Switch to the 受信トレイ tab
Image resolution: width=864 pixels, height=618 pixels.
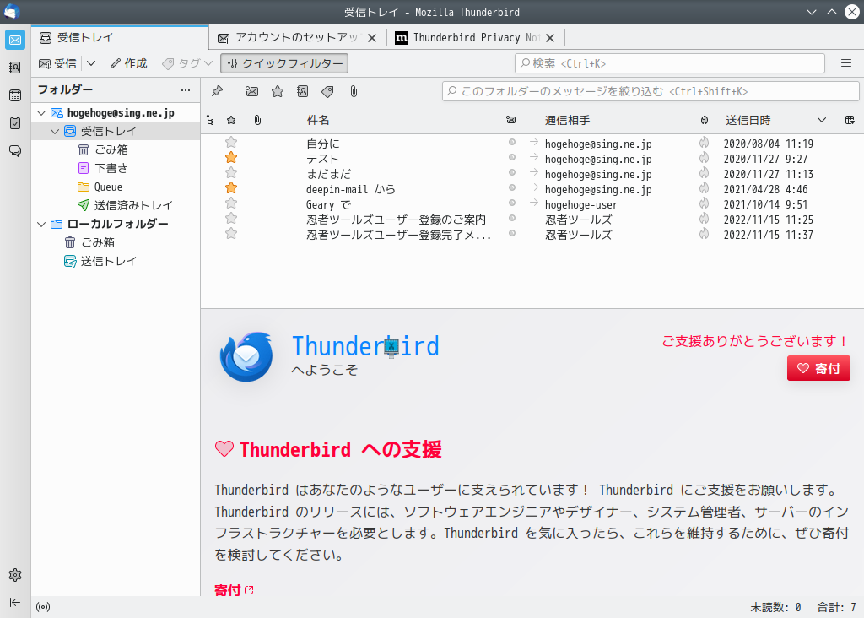(x=120, y=37)
